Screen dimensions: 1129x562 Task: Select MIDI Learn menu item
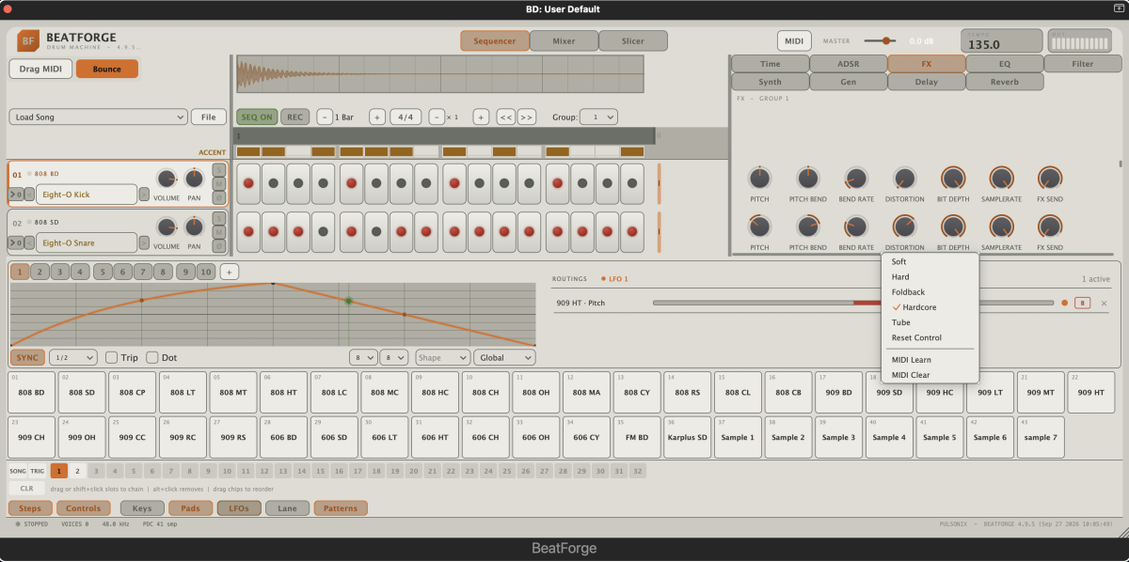pyautogui.click(x=930, y=359)
